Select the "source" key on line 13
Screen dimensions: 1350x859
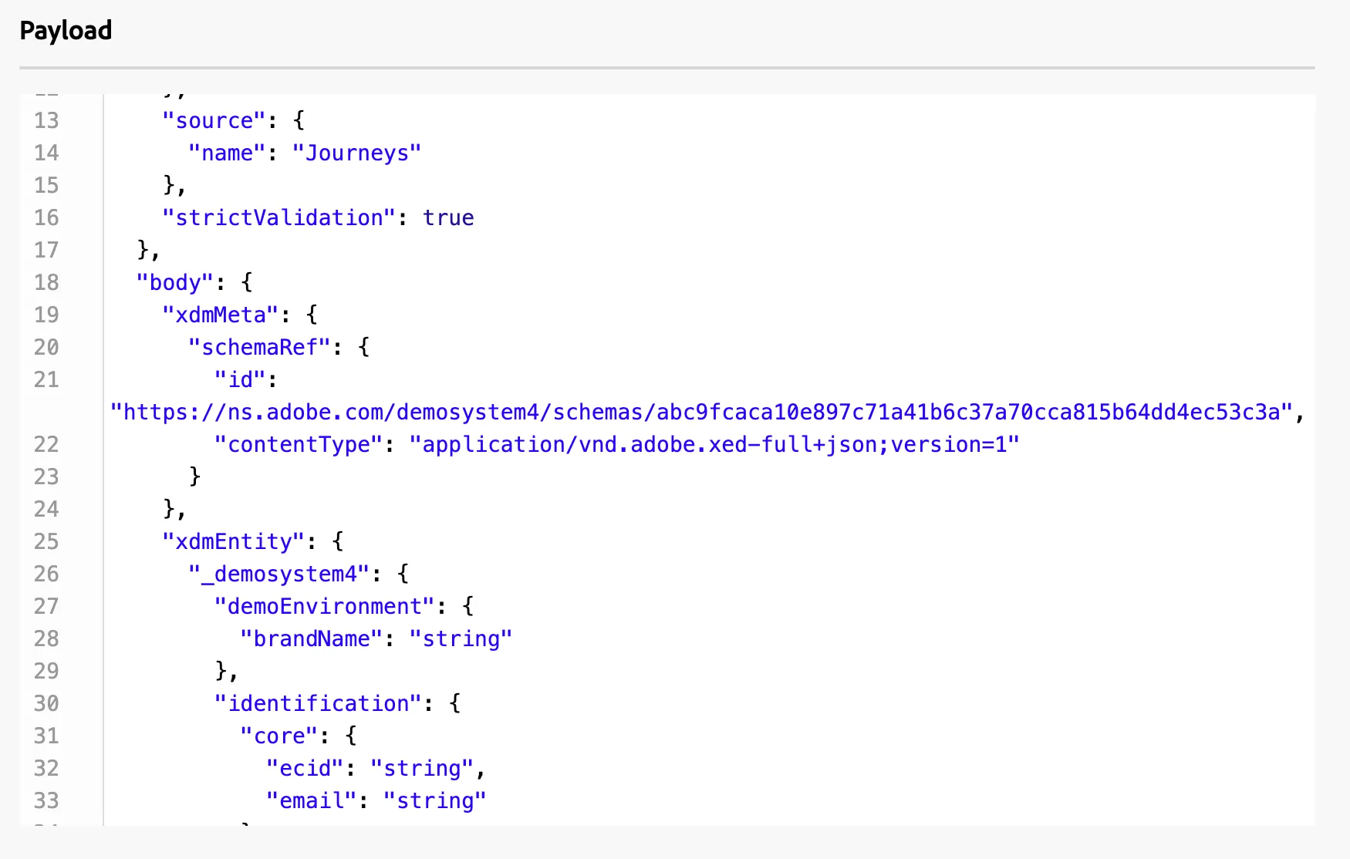tap(214, 120)
